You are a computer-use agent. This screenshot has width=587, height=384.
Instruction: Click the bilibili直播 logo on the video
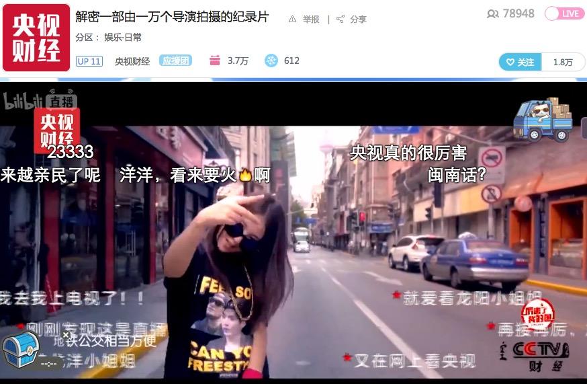(40, 101)
